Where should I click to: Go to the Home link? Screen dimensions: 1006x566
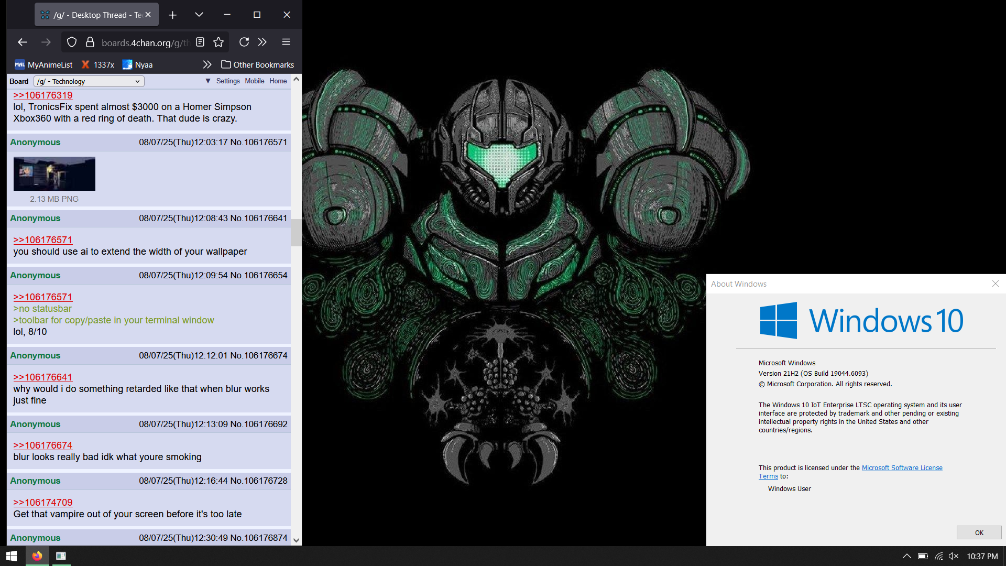[278, 81]
